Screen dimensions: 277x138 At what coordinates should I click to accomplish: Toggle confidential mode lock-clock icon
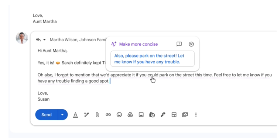tap(152, 115)
